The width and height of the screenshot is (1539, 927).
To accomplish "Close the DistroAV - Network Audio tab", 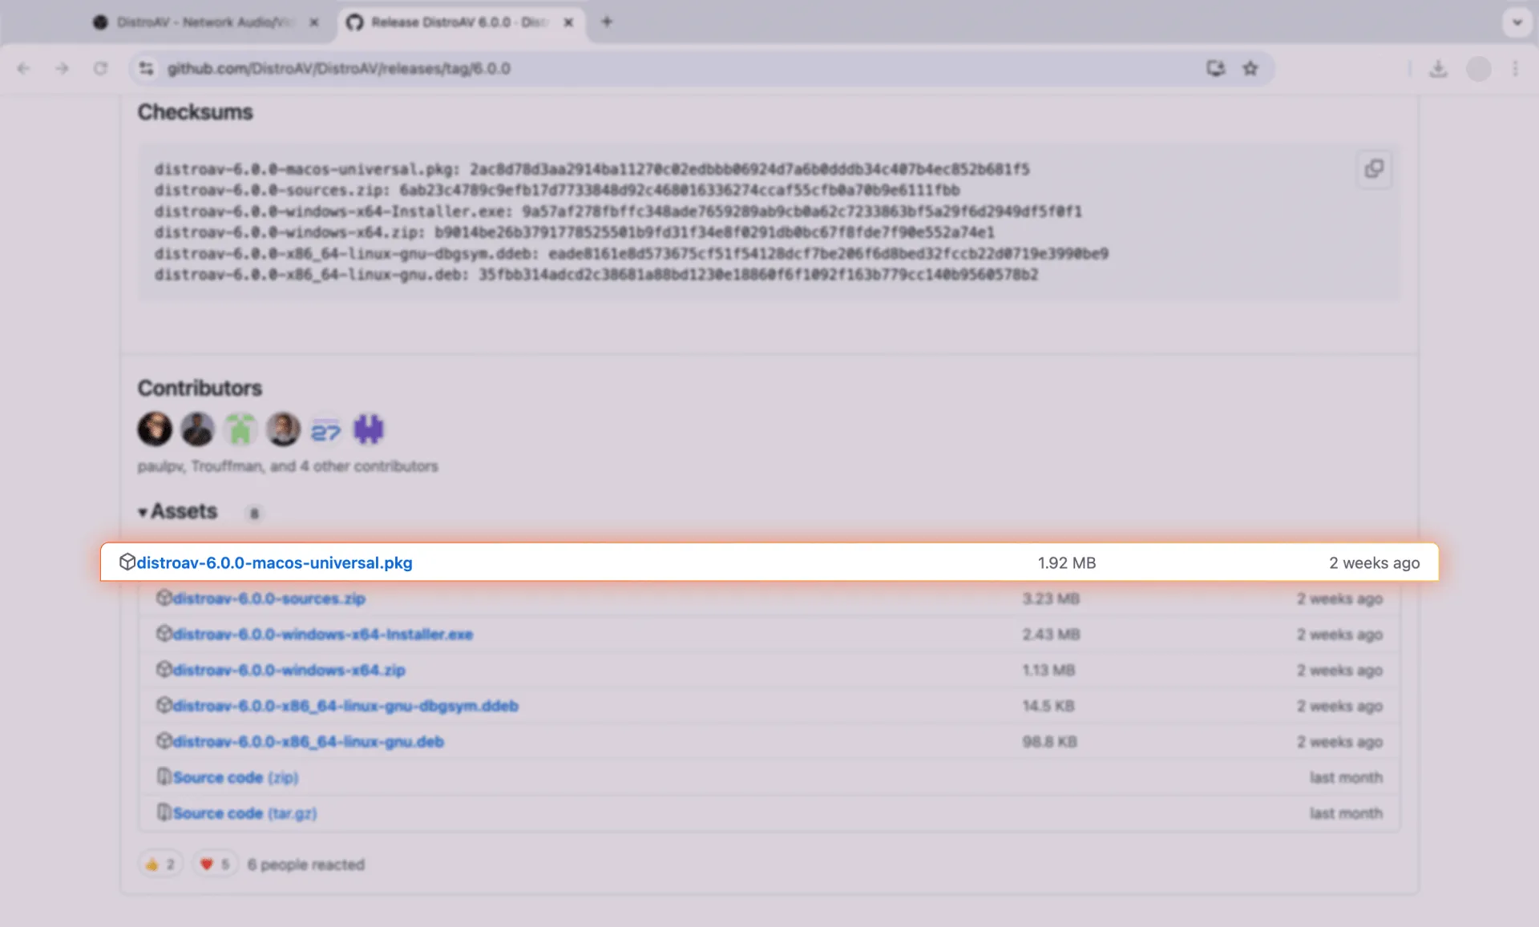I will pos(314,22).
